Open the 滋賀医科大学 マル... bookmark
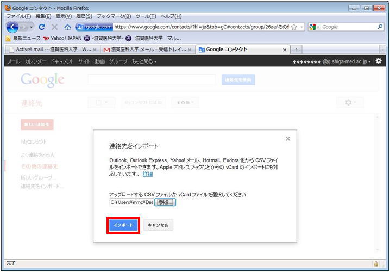Image resolution: width=390 pixels, height=272 pixels. (153, 39)
